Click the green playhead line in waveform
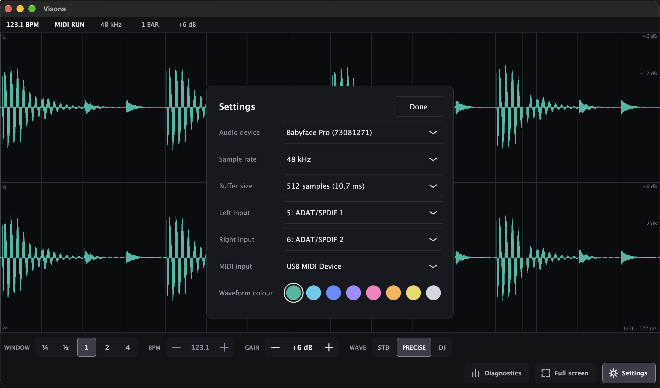The image size is (660, 388). [x=523, y=182]
